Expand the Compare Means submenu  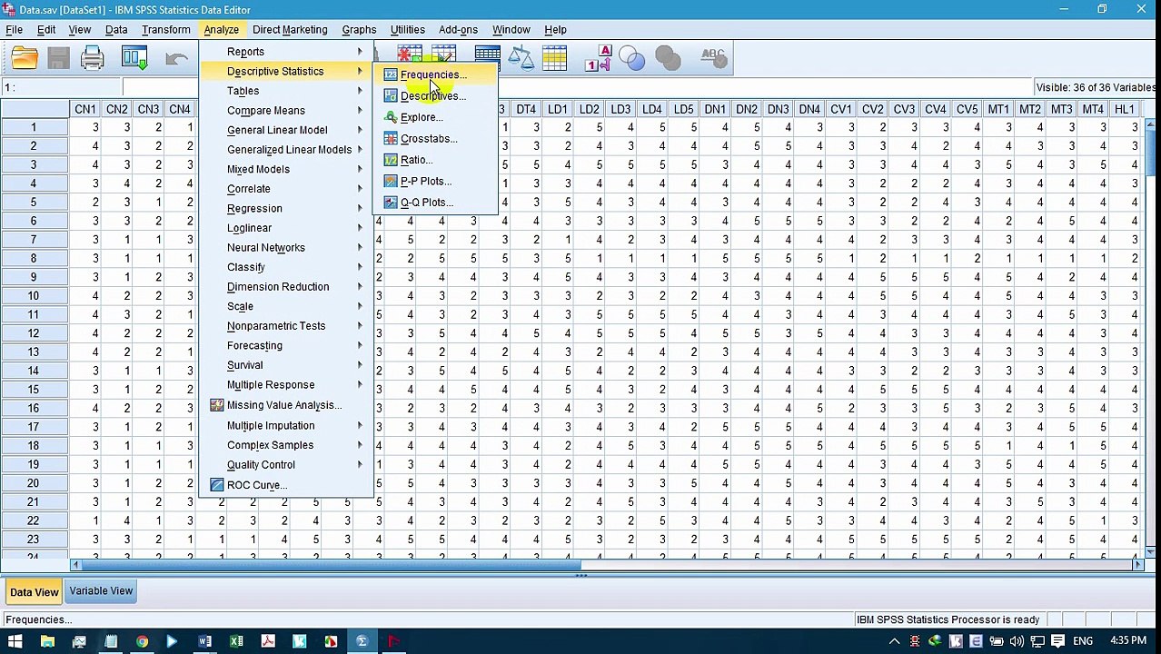[x=285, y=111]
